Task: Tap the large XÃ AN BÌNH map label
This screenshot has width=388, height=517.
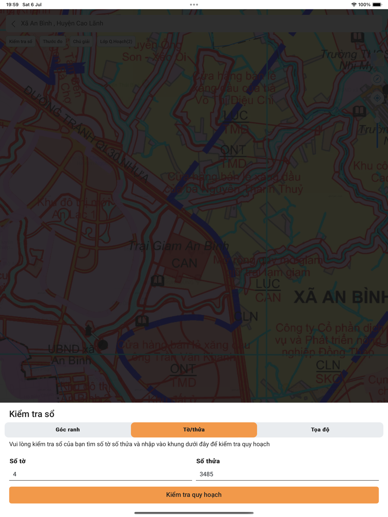Action: pyautogui.click(x=341, y=297)
